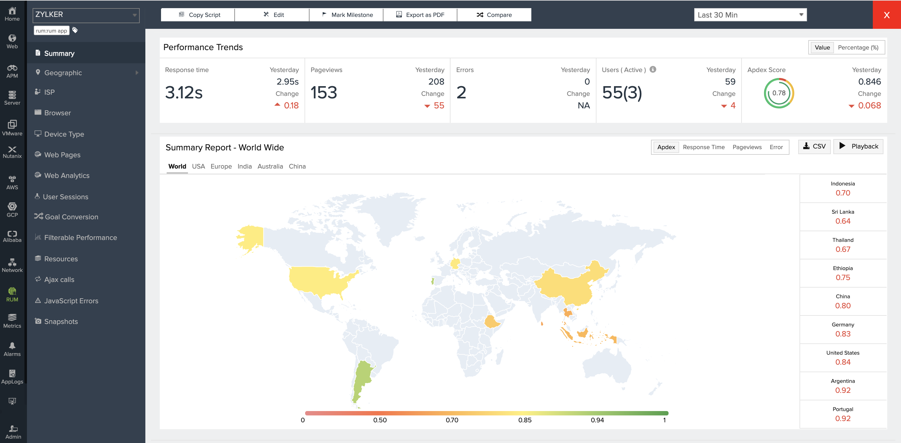Toggle map metric to Response Time
Viewport: 901px width, 443px height.
(703, 147)
